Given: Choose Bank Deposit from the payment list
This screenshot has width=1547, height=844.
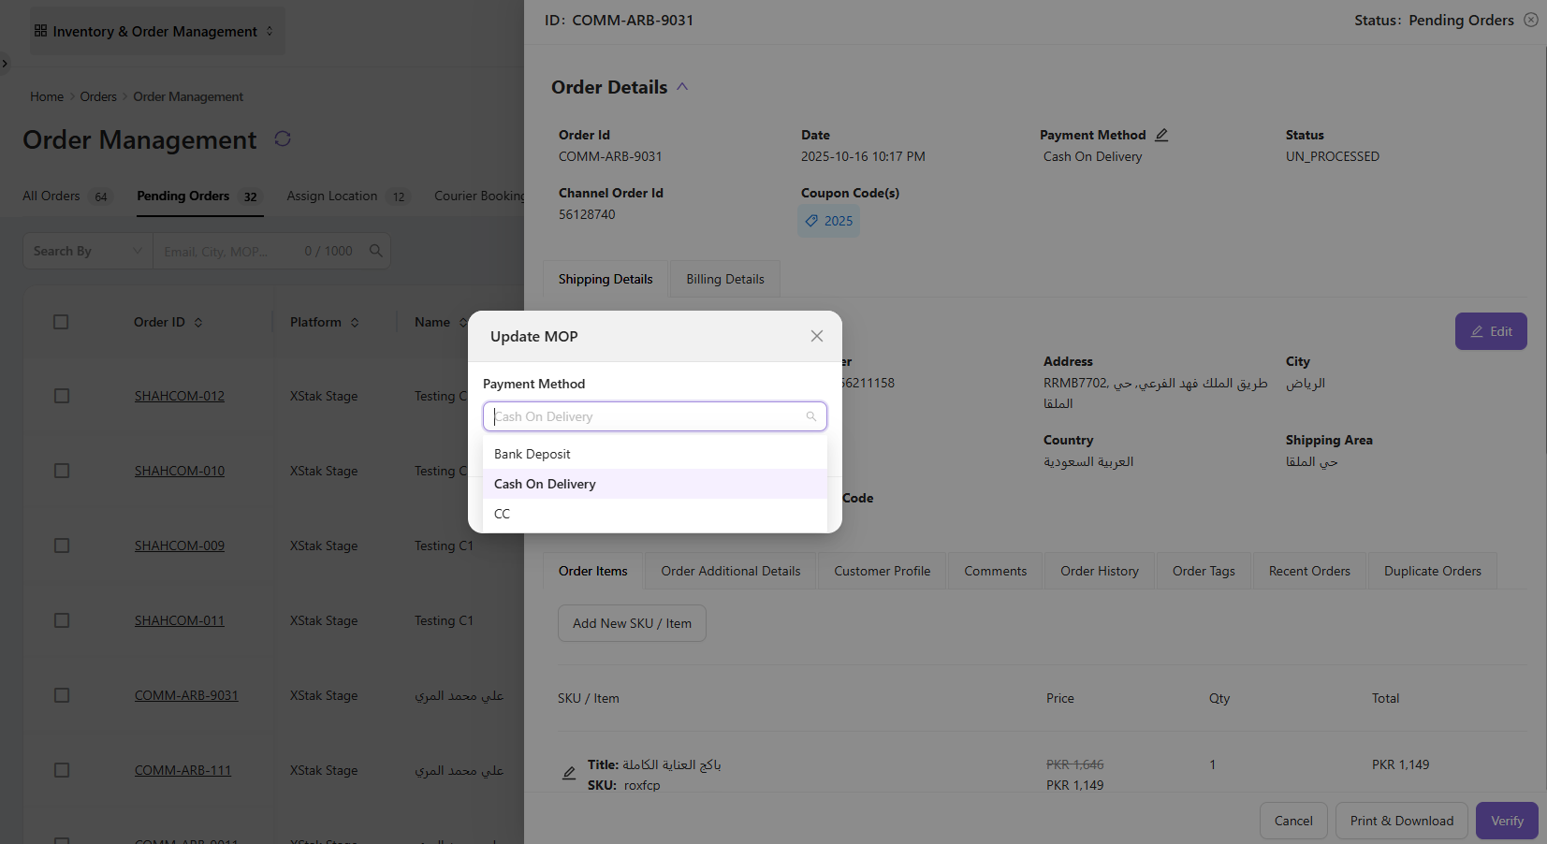Looking at the screenshot, I should point(533,454).
